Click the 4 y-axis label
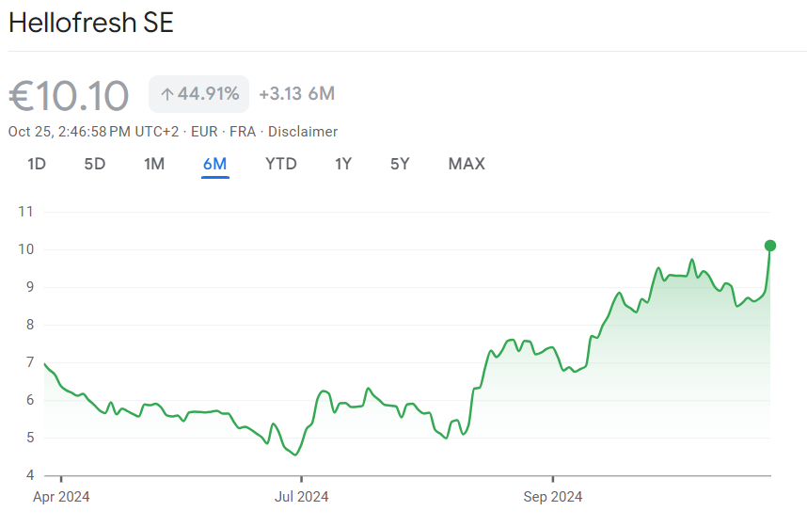 pyautogui.click(x=30, y=475)
